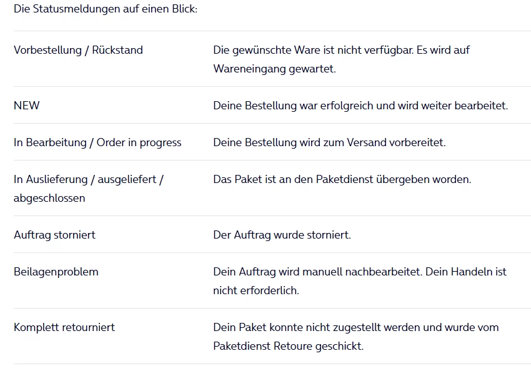531x371 pixels.
Task: Click the word 'abgeschlossen' in the status column
Action: [x=49, y=198]
